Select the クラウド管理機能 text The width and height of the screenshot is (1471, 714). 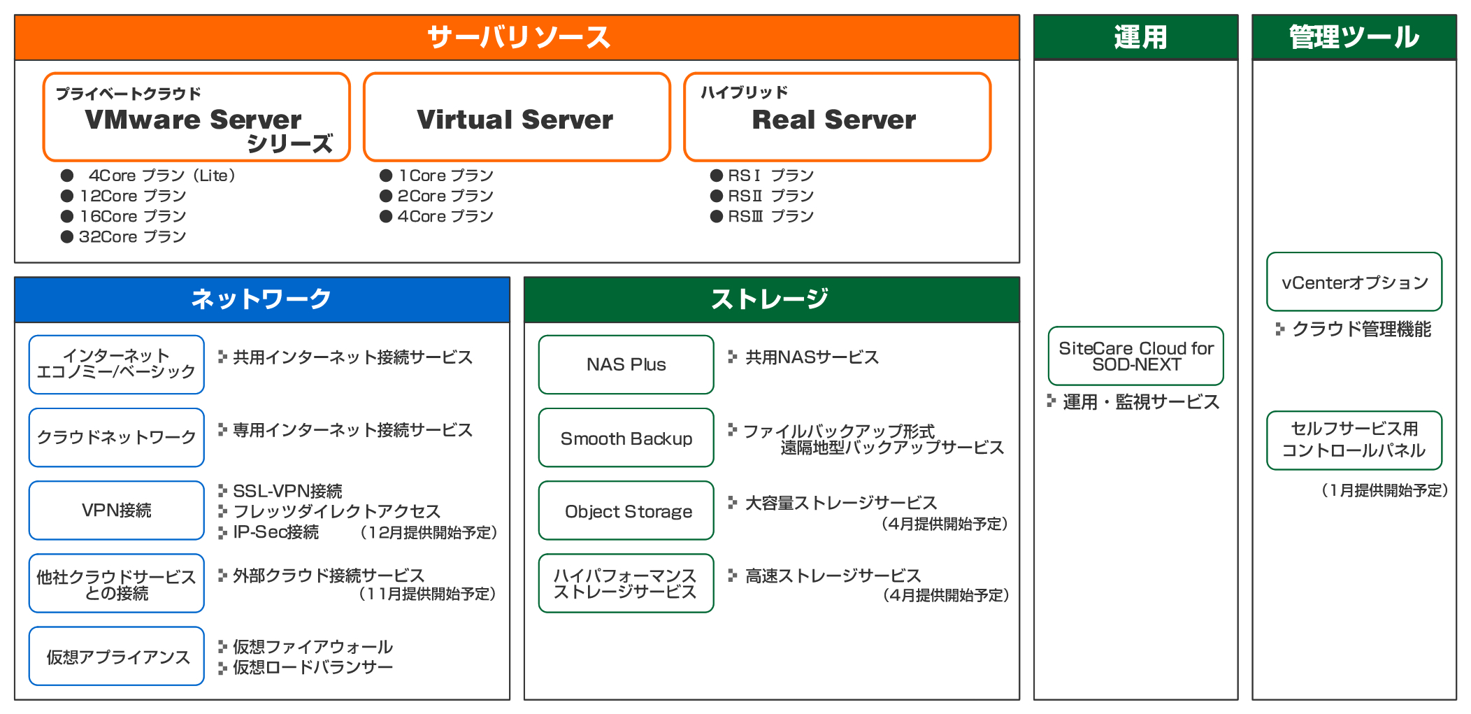tap(1361, 329)
